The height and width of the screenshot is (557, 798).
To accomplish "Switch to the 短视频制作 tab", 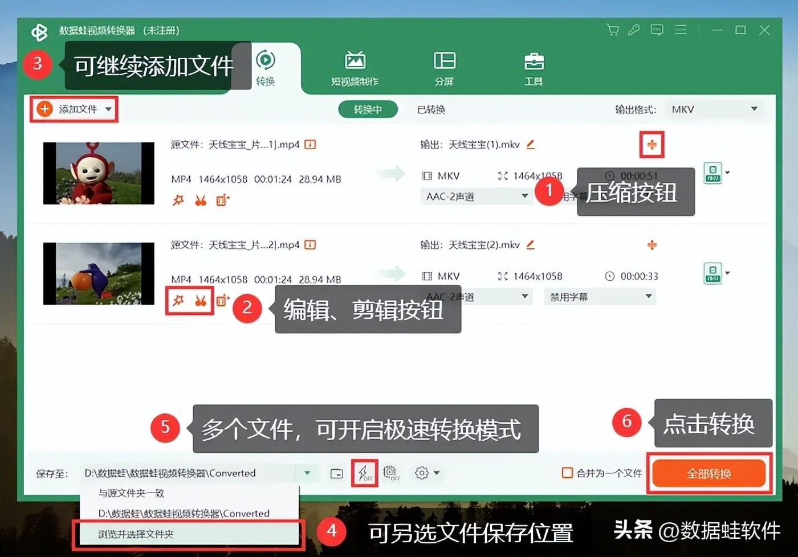I will [355, 68].
